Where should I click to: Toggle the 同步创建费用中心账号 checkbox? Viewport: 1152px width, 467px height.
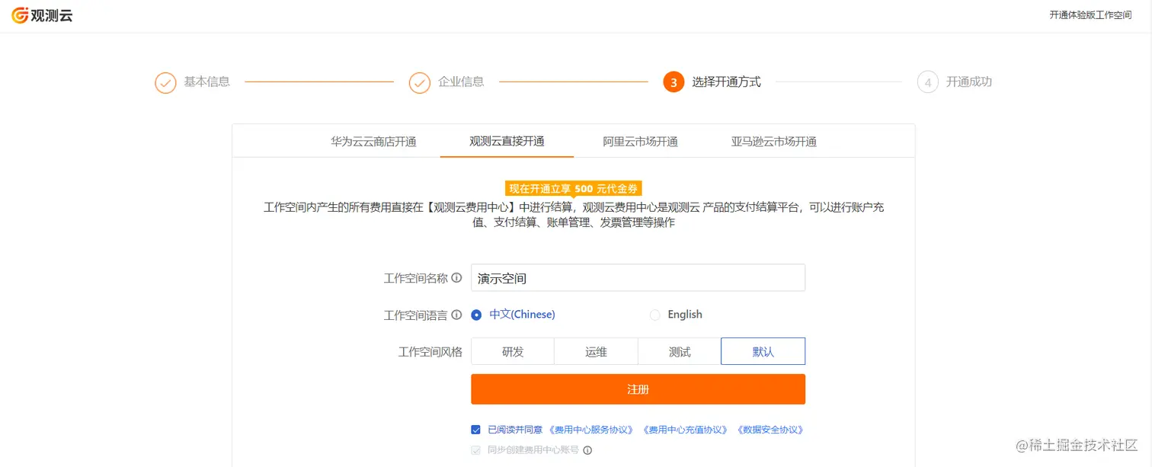click(476, 450)
